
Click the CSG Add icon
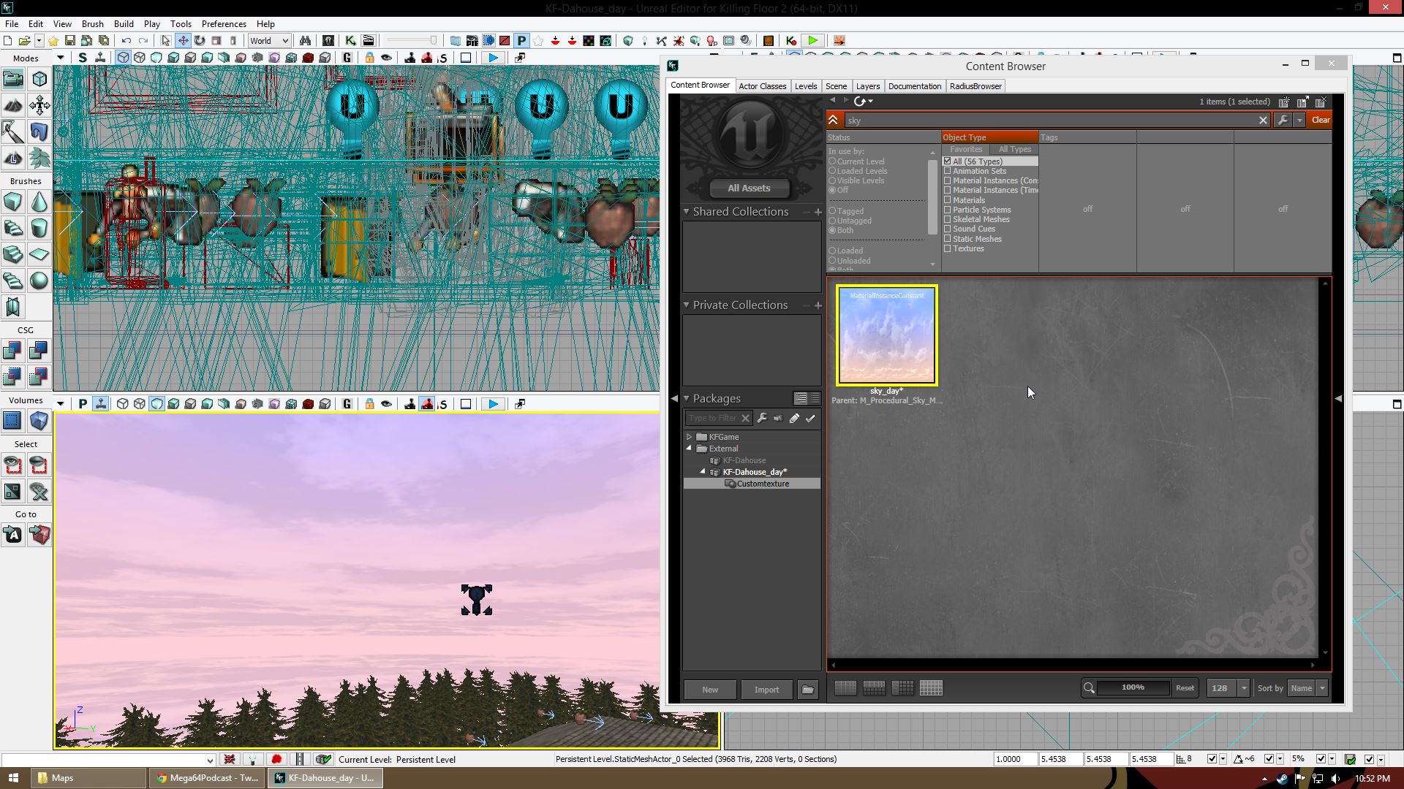click(x=12, y=351)
